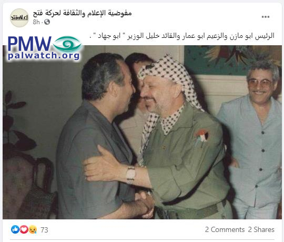
Task: Click the flag pin on the green jacket
Action: coord(201,136)
